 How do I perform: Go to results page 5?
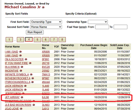(37, 39)
